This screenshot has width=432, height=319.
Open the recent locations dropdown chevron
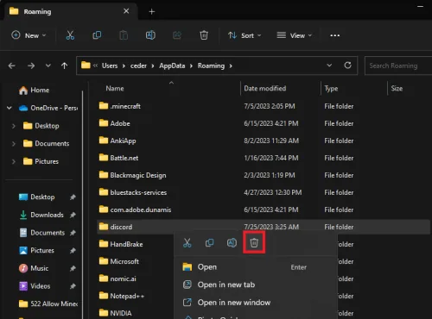coord(48,66)
